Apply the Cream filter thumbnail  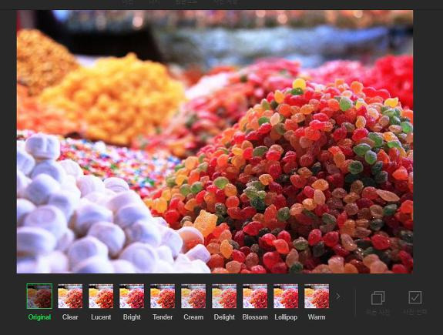(x=193, y=296)
